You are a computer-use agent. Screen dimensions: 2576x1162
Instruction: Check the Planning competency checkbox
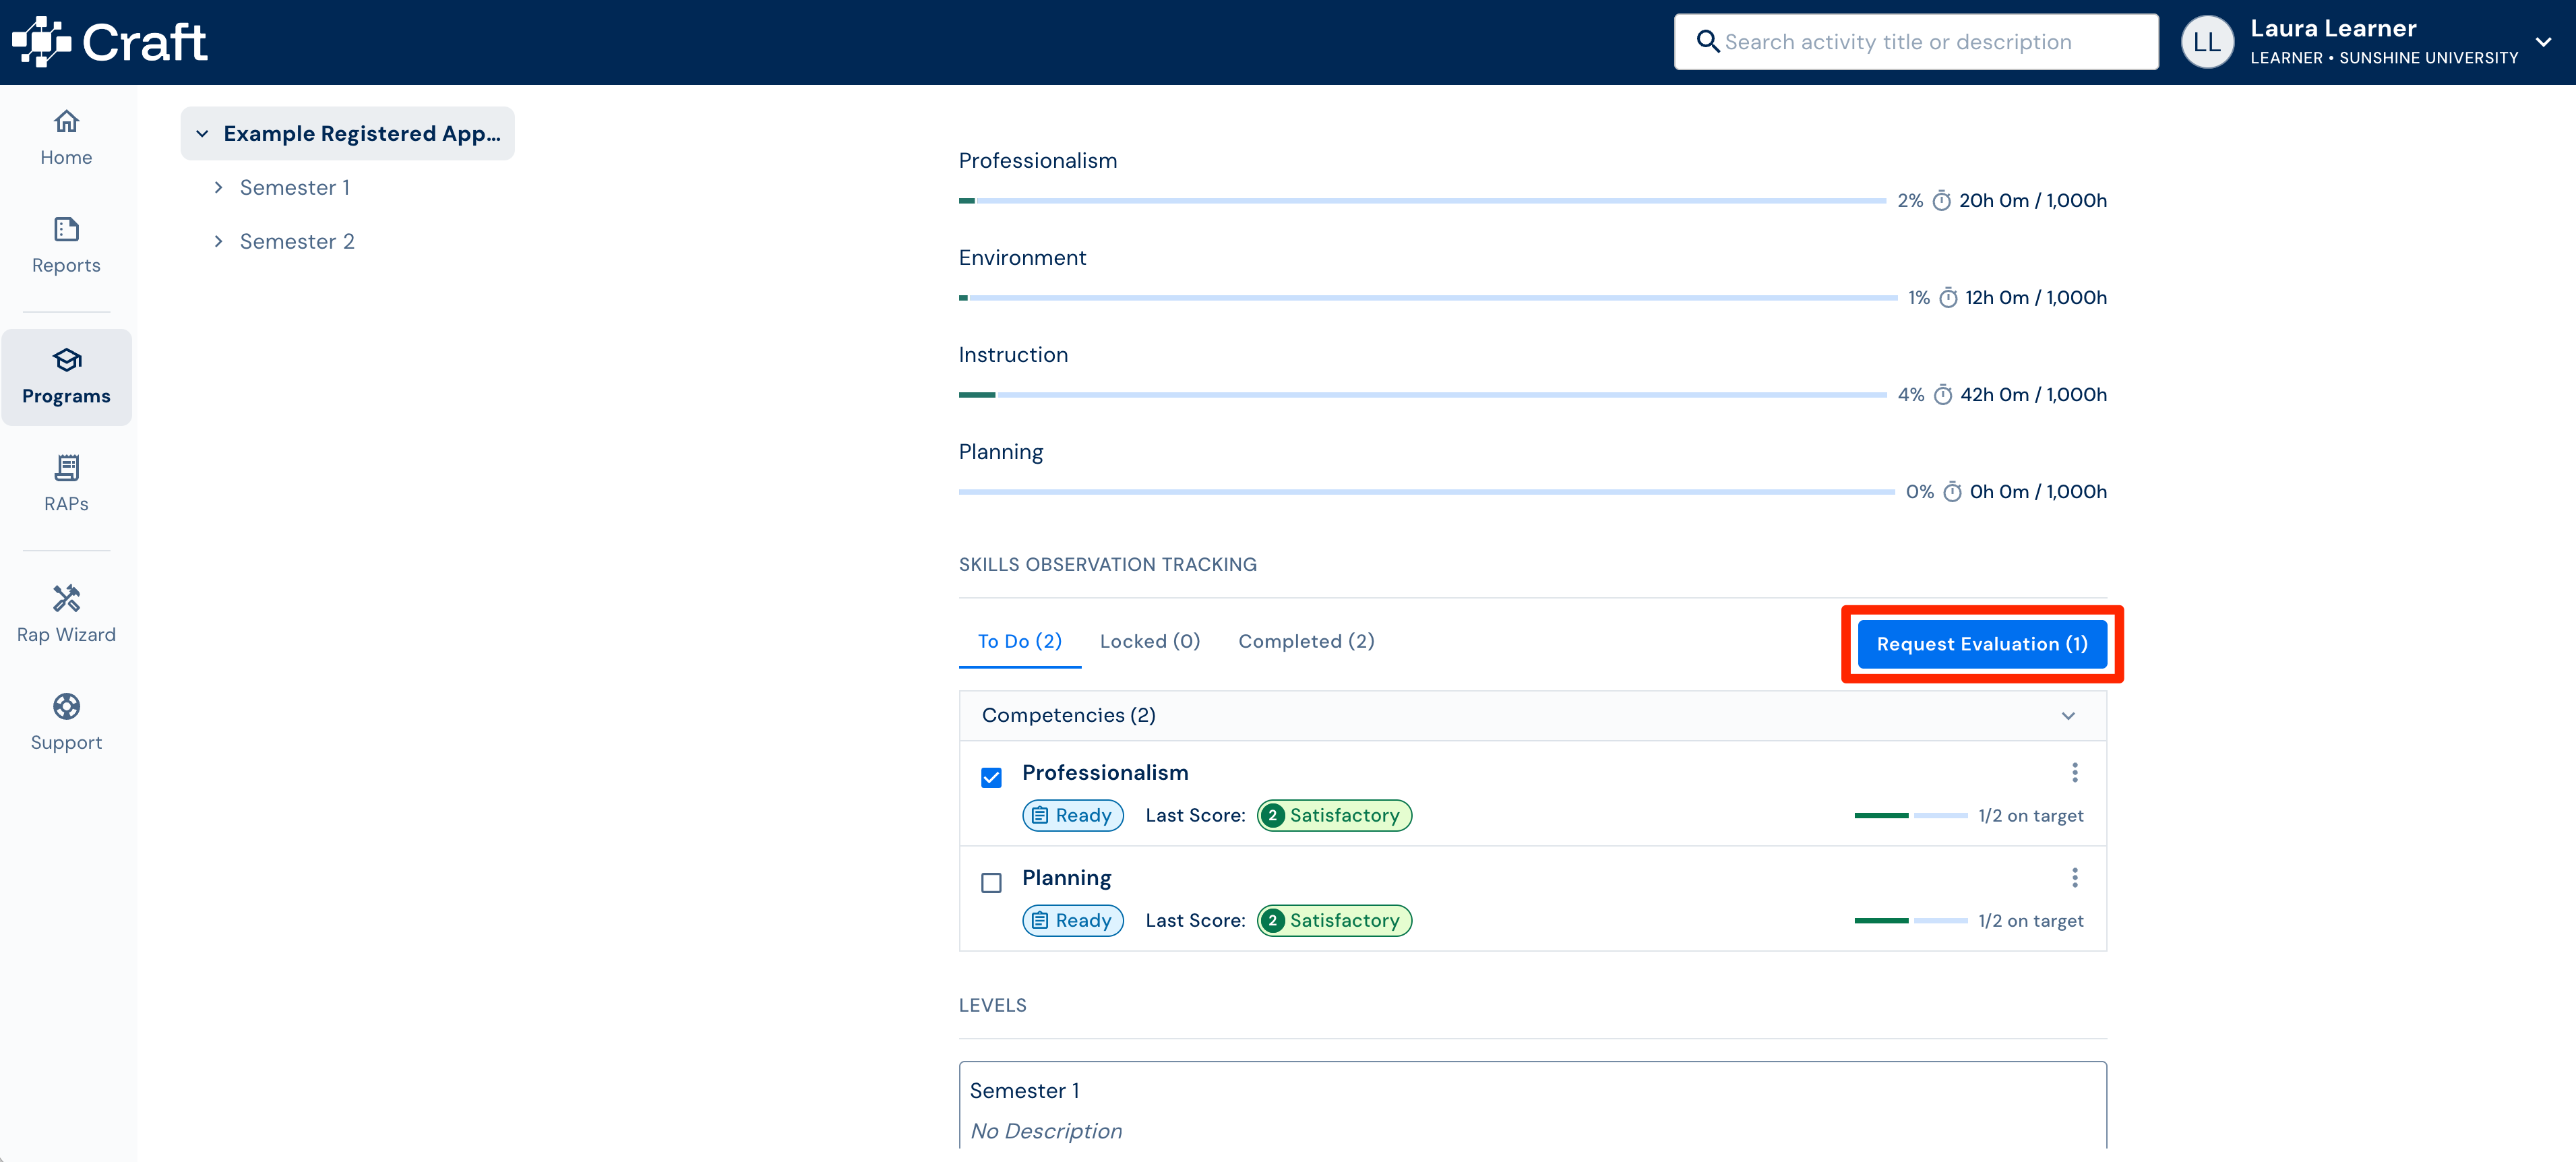click(x=991, y=882)
